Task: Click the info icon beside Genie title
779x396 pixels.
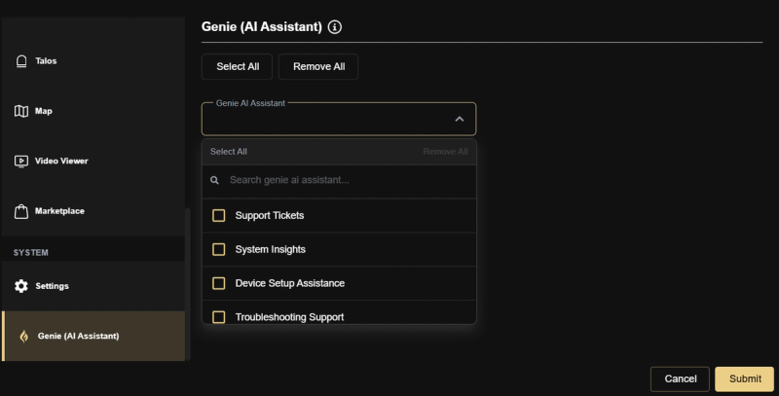Action: 335,27
